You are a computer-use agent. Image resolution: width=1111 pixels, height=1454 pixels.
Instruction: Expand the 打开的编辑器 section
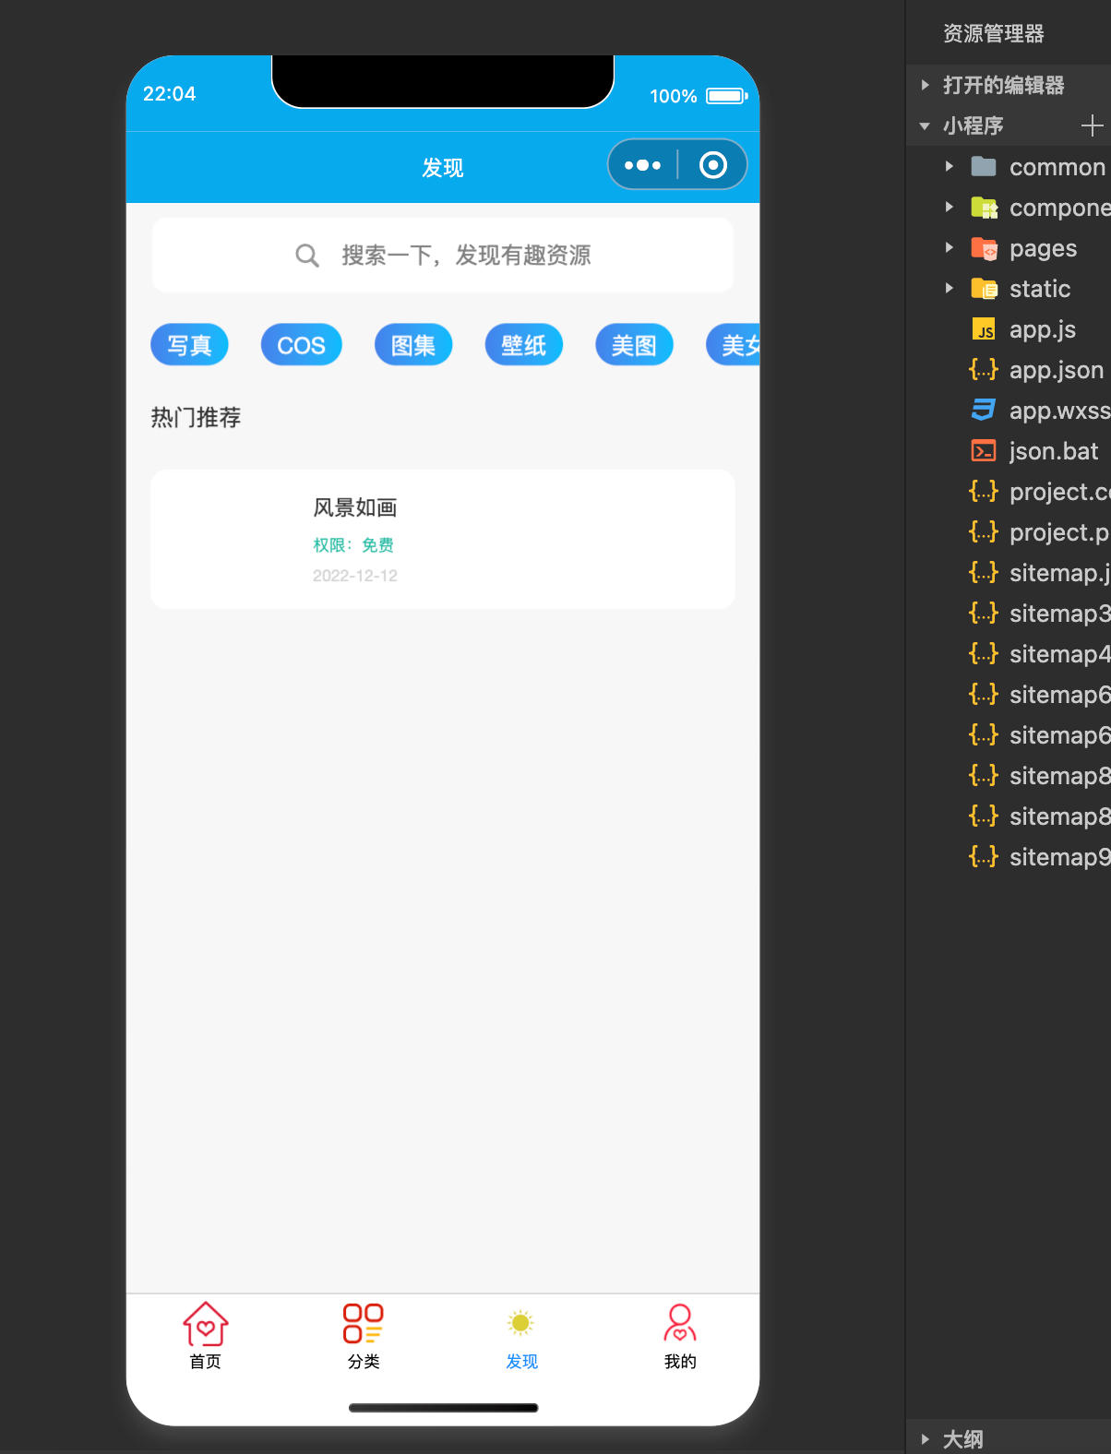(926, 85)
